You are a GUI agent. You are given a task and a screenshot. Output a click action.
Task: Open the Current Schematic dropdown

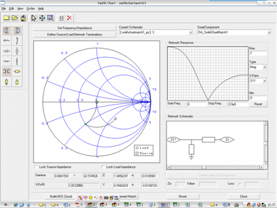coord(191,33)
